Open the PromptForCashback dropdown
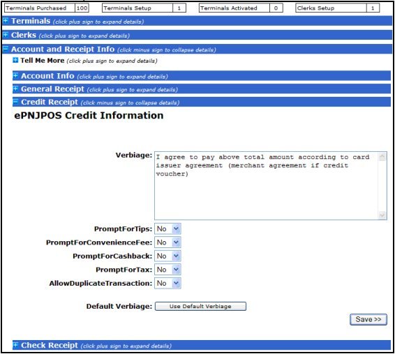This screenshot has height=354, width=395. point(167,256)
